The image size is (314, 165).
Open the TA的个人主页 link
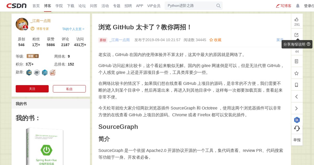73,29
